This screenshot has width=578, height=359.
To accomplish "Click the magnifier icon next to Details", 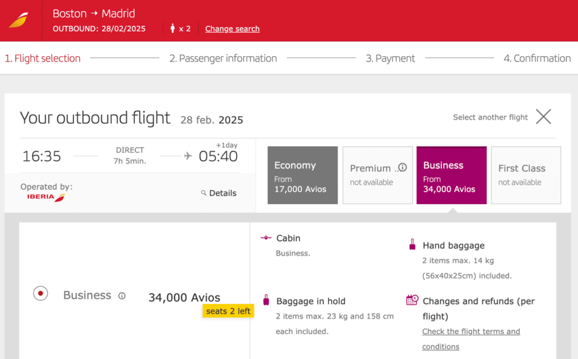I will (203, 193).
